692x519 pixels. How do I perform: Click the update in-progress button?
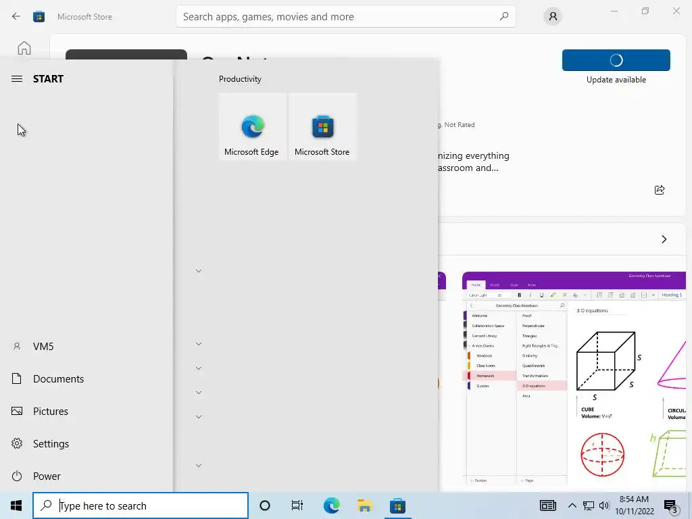pyautogui.click(x=616, y=60)
